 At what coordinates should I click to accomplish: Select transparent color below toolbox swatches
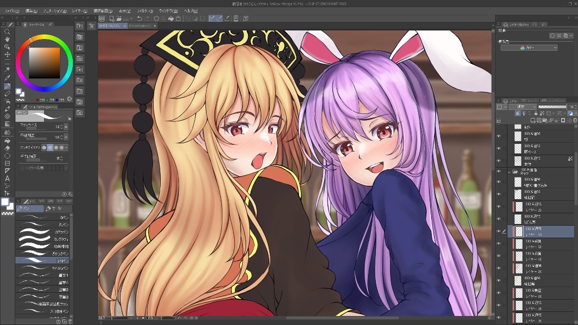(7, 213)
